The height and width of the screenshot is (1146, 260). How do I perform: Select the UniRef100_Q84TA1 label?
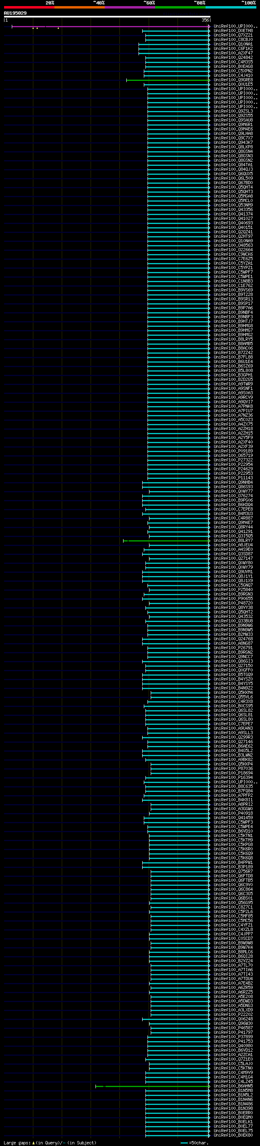[x=233, y=165]
